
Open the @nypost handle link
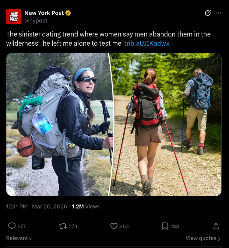coord(36,21)
